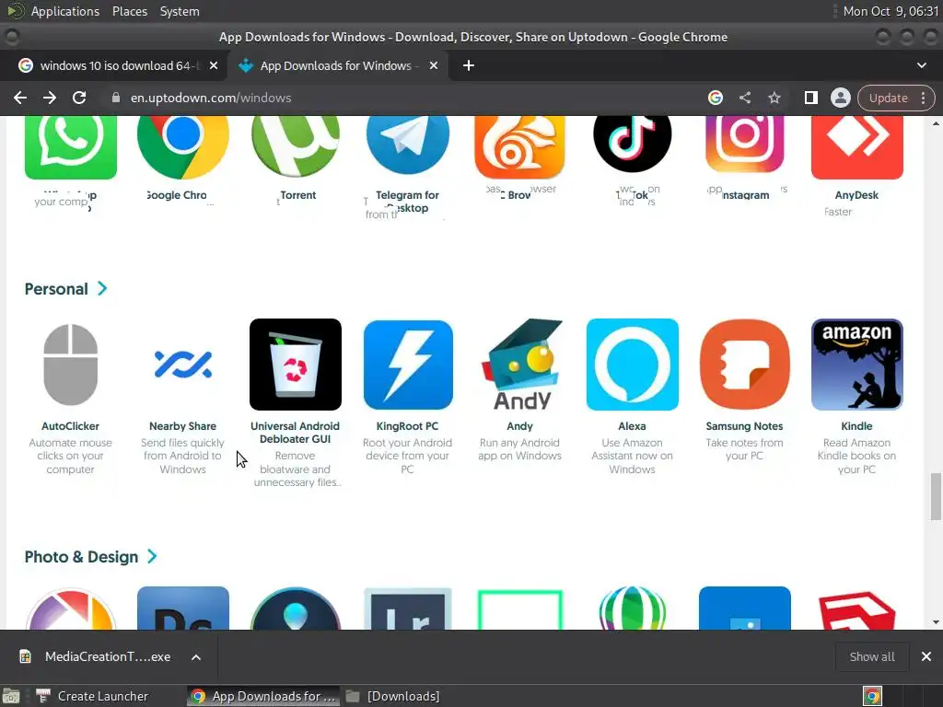Screen dimensions: 943x707
Task: Open the Personal category heading link
Action: pos(56,289)
